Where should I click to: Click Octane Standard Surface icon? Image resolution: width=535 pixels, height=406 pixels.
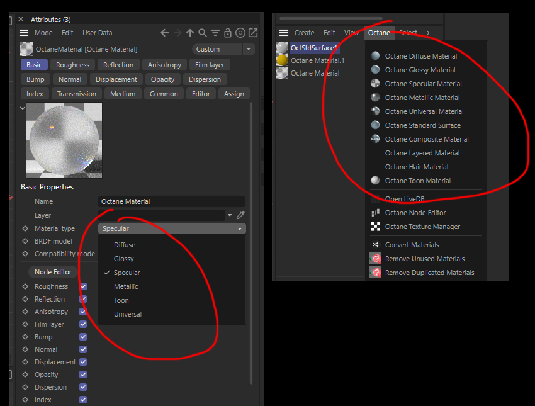click(x=375, y=125)
